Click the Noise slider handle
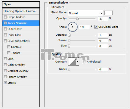This screenshot has height=109, width=130. coord(69,70)
